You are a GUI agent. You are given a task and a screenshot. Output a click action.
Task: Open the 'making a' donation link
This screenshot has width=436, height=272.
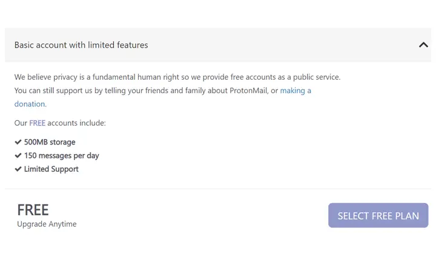(x=296, y=91)
